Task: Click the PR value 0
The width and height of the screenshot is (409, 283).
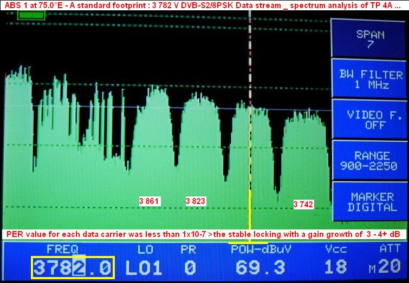Action: click(x=189, y=268)
